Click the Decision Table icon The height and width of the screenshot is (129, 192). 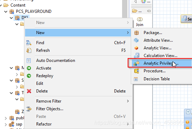pos(136,79)
